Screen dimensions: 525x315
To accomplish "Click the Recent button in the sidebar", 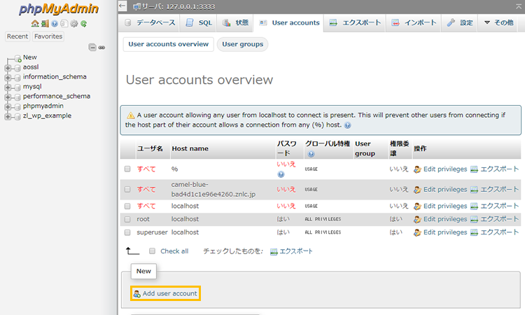I will (x=17, y=36).
